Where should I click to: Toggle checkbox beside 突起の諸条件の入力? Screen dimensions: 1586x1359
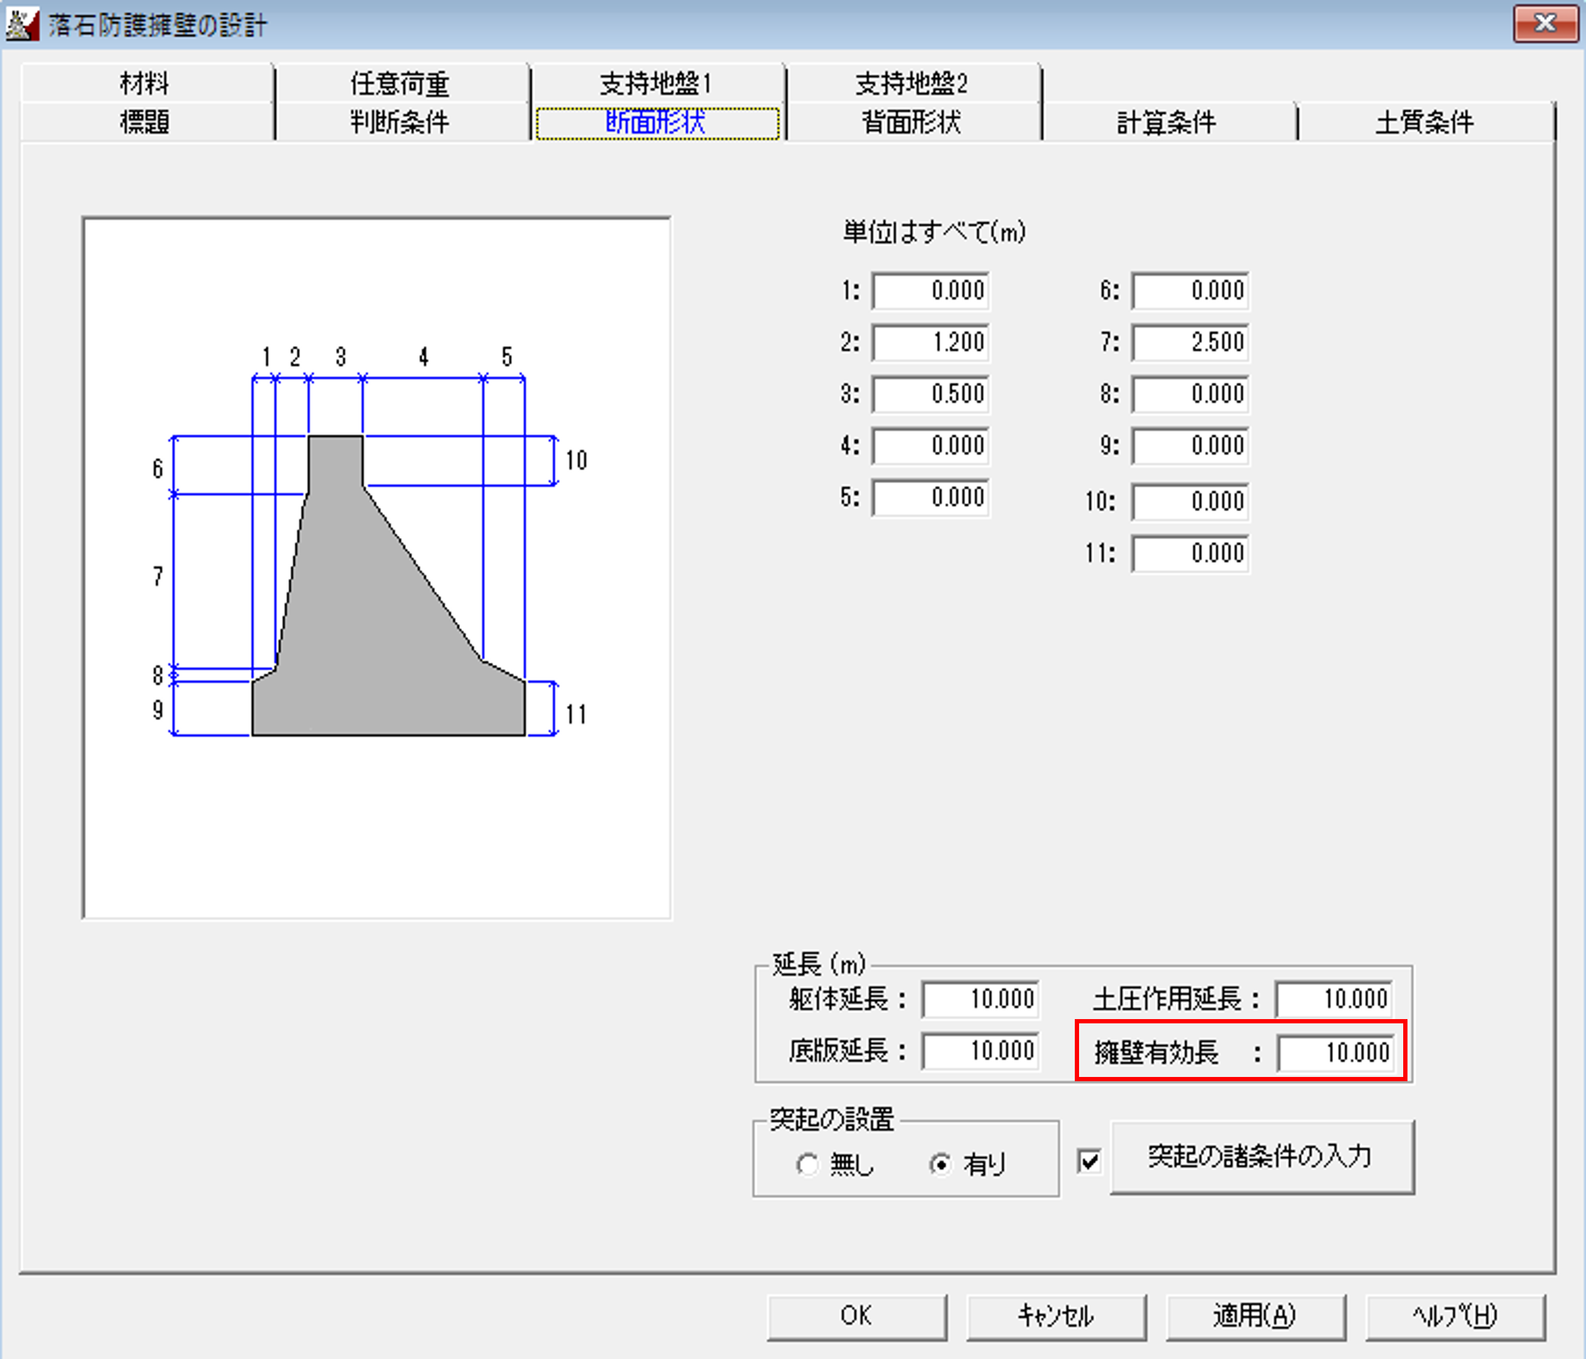1089,1161
